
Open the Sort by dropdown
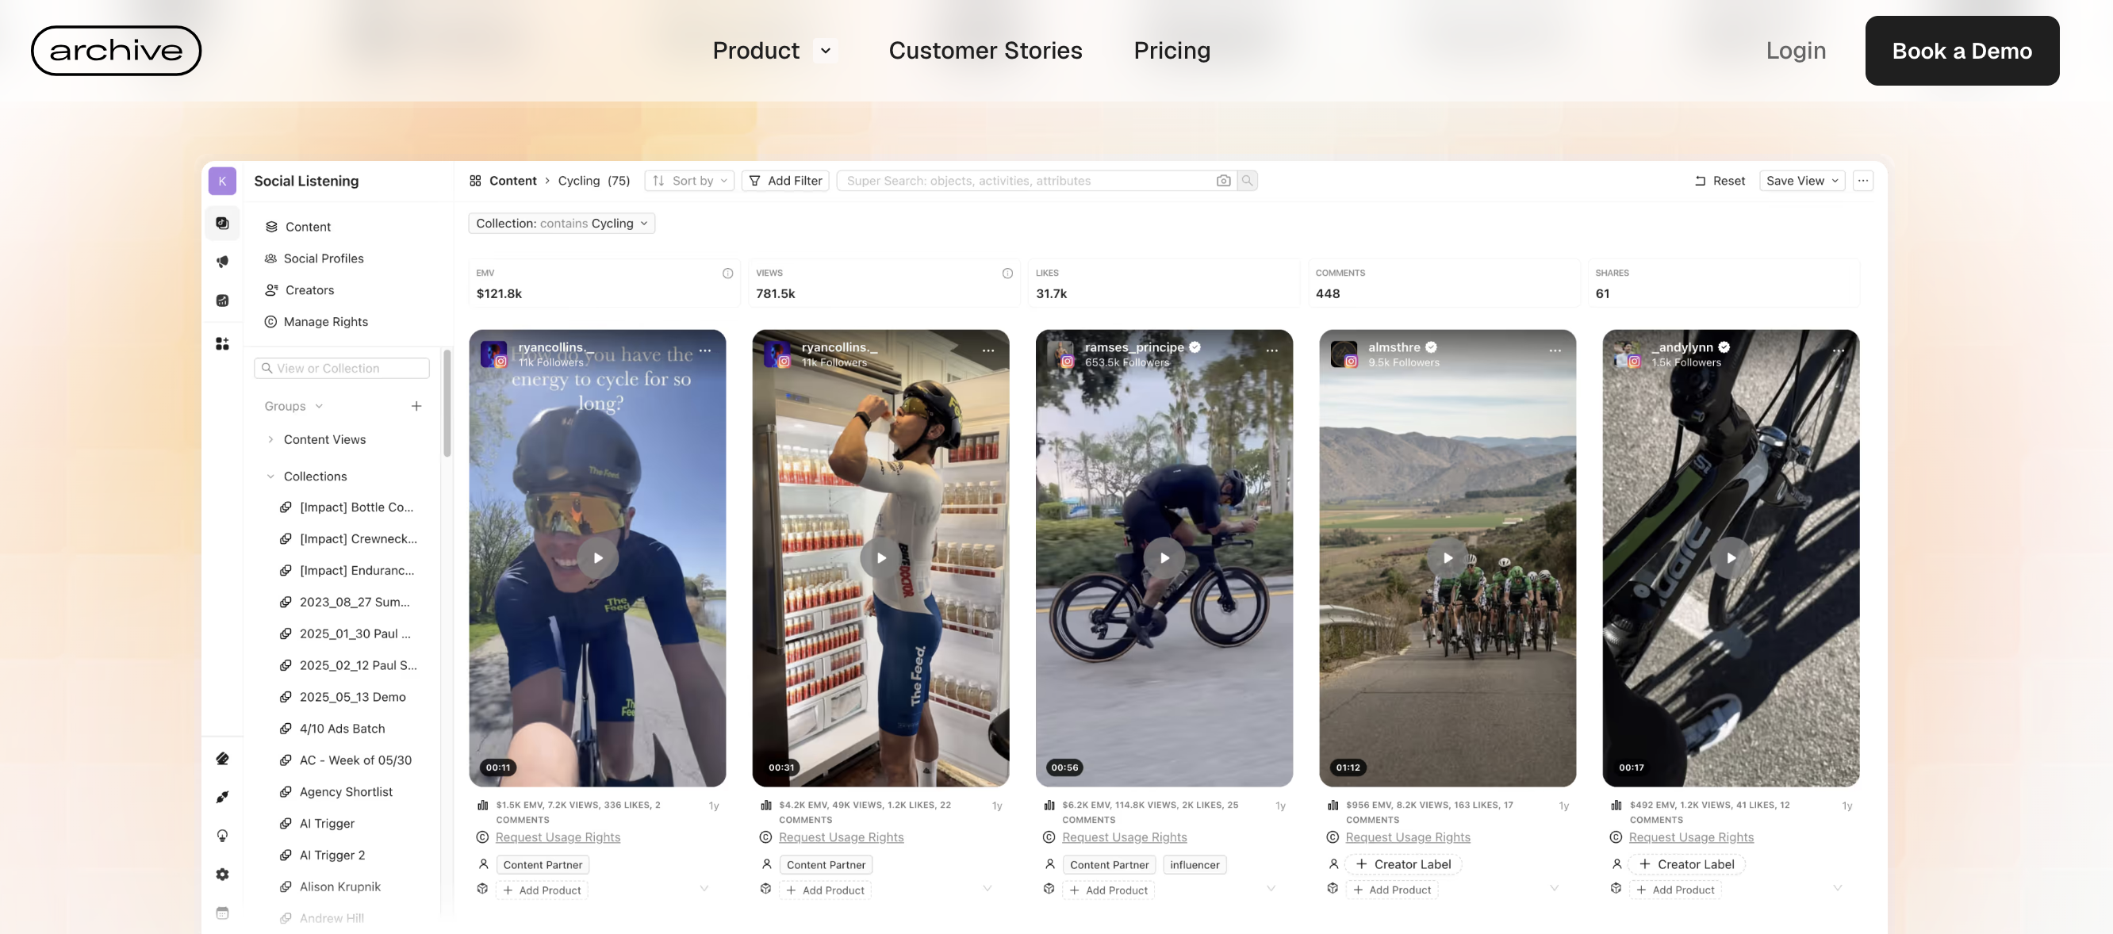(690, 181)
